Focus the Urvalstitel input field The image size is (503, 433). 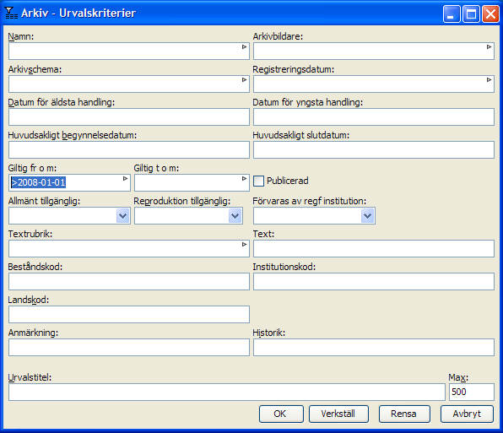[227, 392]
